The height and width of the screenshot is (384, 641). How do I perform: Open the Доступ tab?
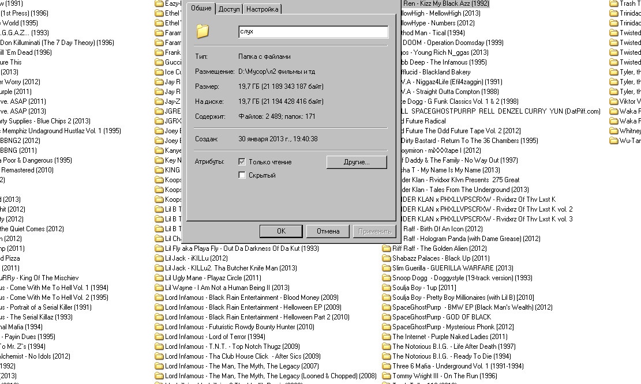coord(229,9)
